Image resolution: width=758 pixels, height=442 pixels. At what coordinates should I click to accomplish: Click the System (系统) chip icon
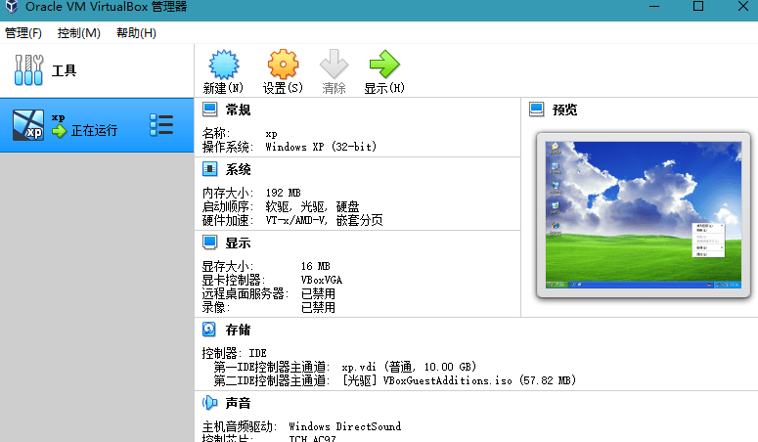pyautogui.click(x=210, y=169)
